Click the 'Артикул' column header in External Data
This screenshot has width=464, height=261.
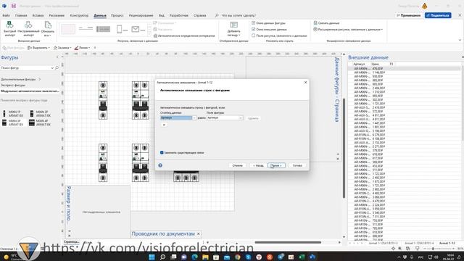[x=359, y=64]
